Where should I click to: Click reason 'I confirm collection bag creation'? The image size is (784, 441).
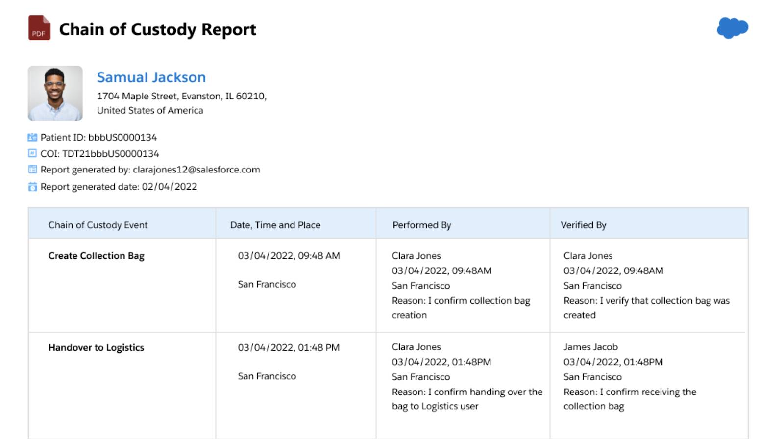(461, 308)
